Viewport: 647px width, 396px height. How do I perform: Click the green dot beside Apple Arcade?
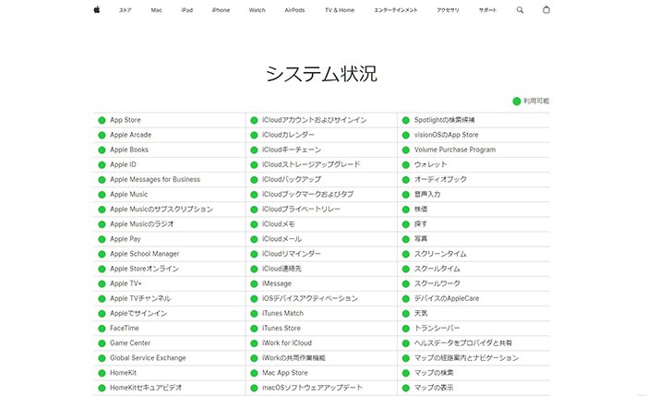click(102, 136)
